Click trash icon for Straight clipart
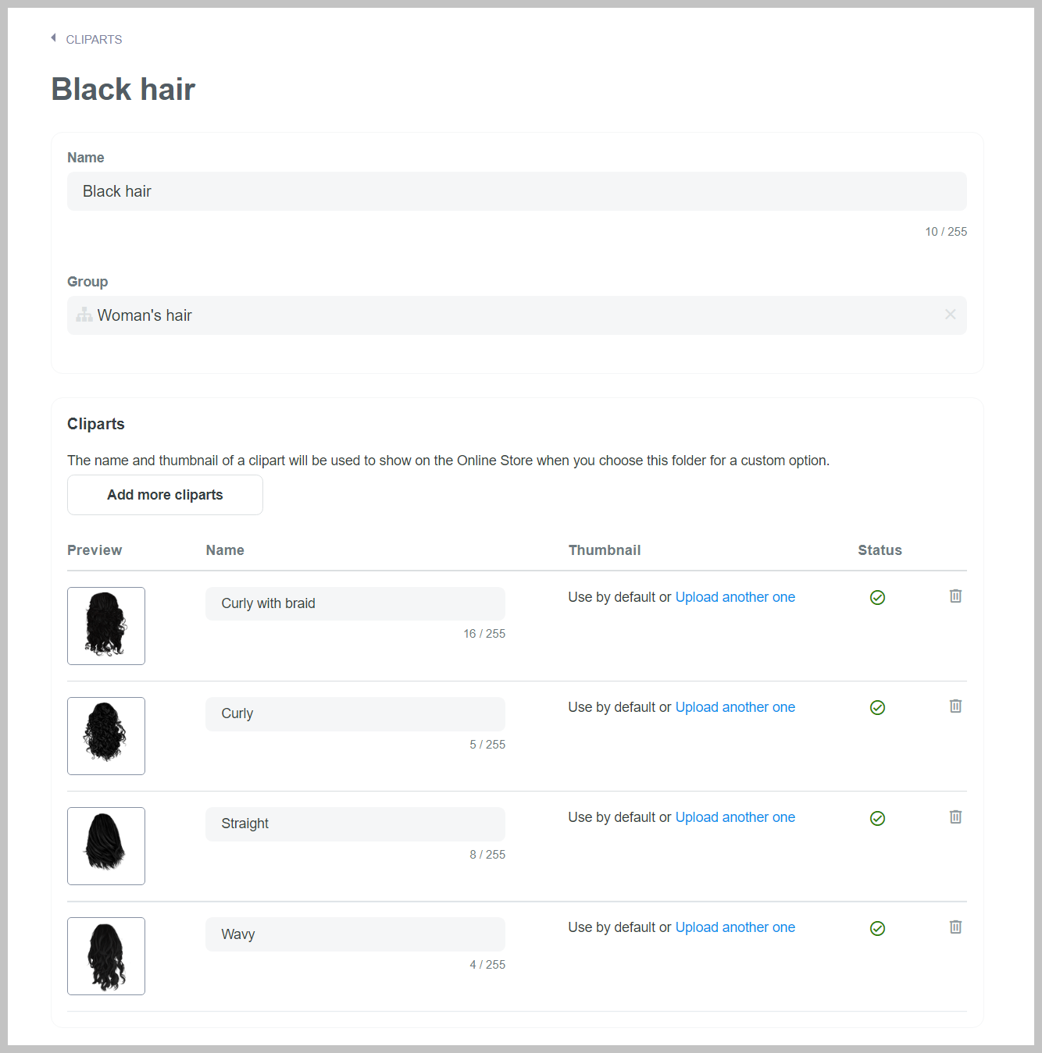This screenshot has height=1053, width=1042. 955,817
